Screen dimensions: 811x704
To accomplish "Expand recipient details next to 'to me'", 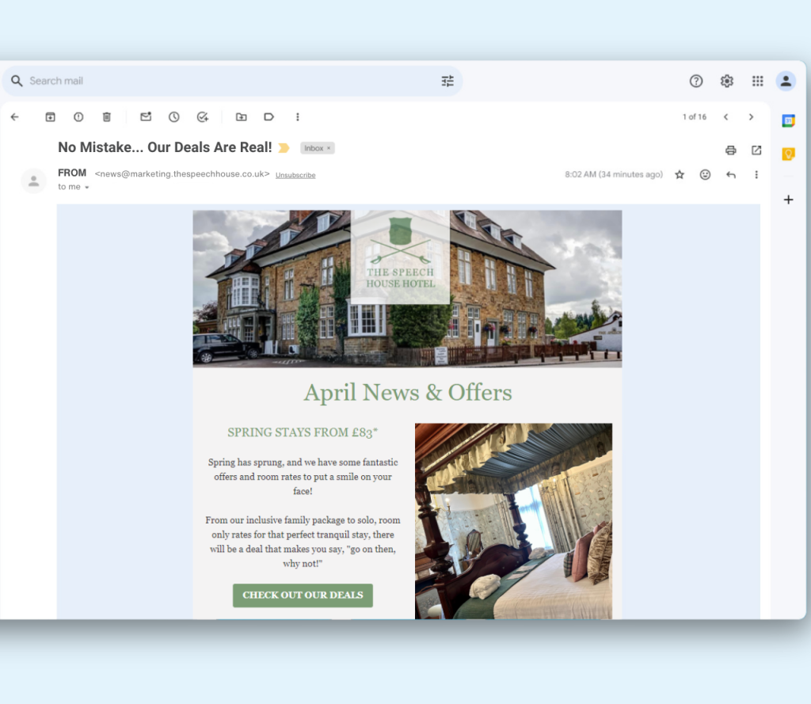I will (x=87, y=187).
